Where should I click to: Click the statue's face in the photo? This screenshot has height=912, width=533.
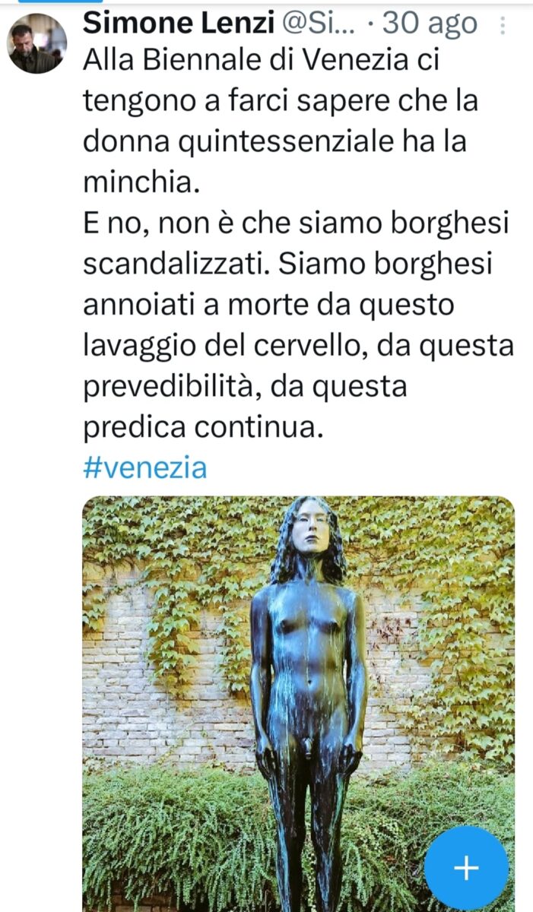pos(310,529)
